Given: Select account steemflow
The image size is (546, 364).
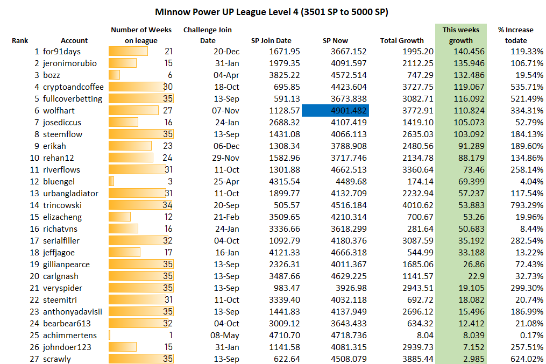Looking at the screenshot, I should point(62,134).
